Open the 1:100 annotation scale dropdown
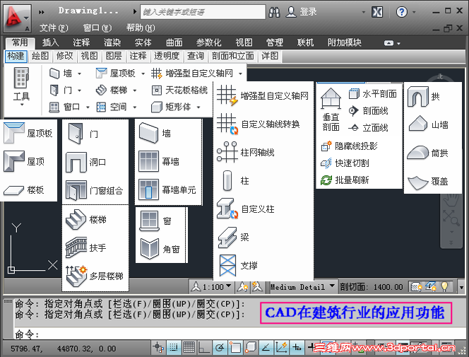 click(211, 287)
